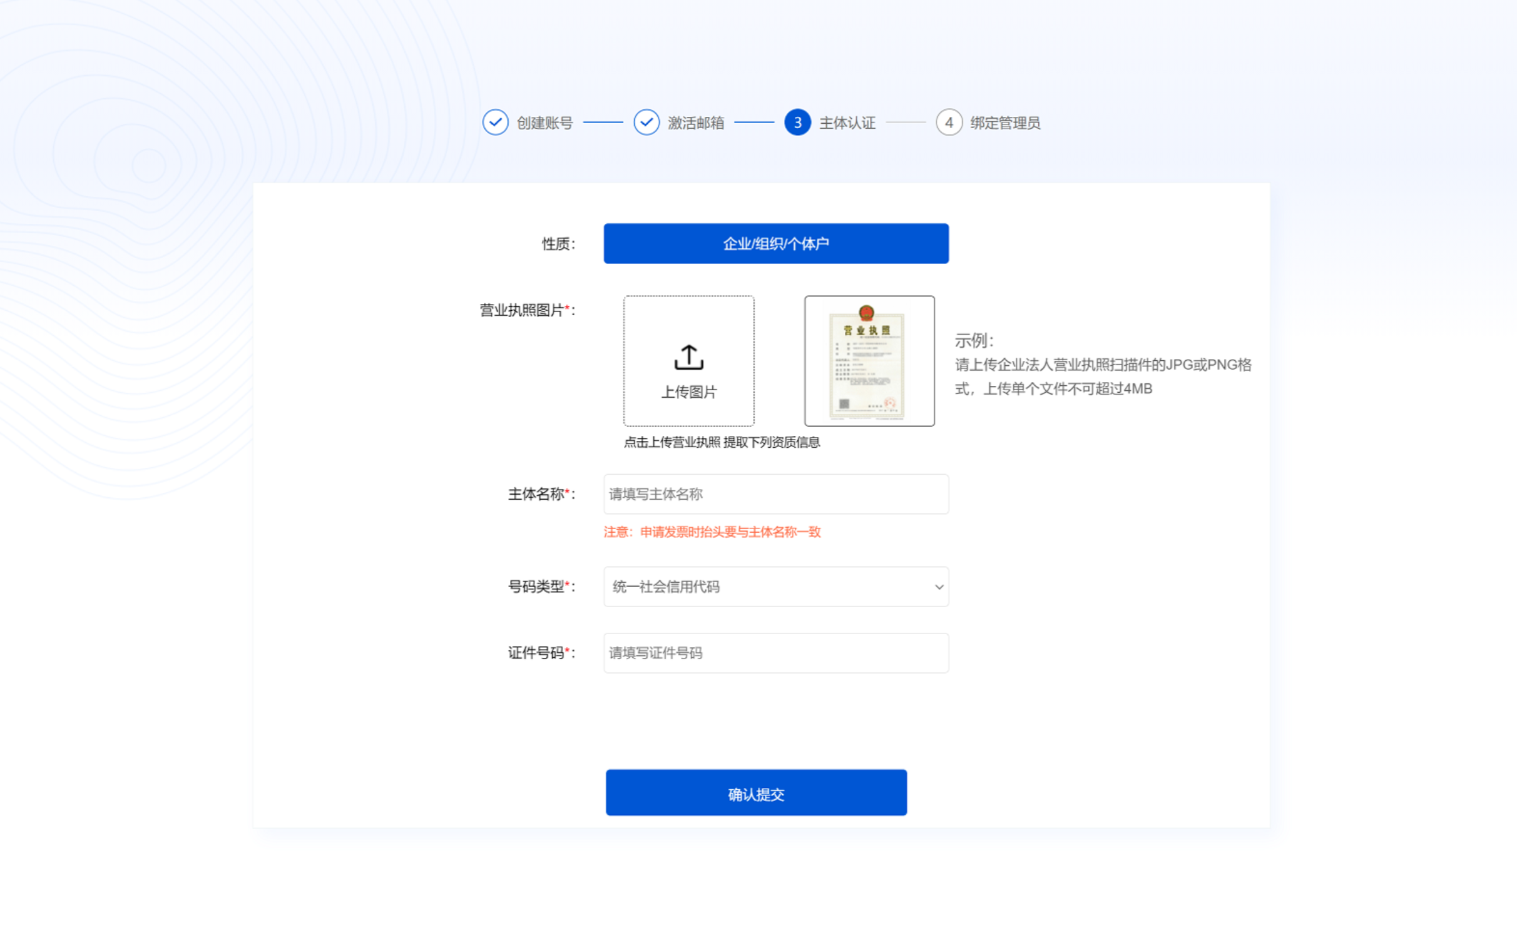Click the step 3 circle icon
This screenshot has width=1517, height=928.
797,123
